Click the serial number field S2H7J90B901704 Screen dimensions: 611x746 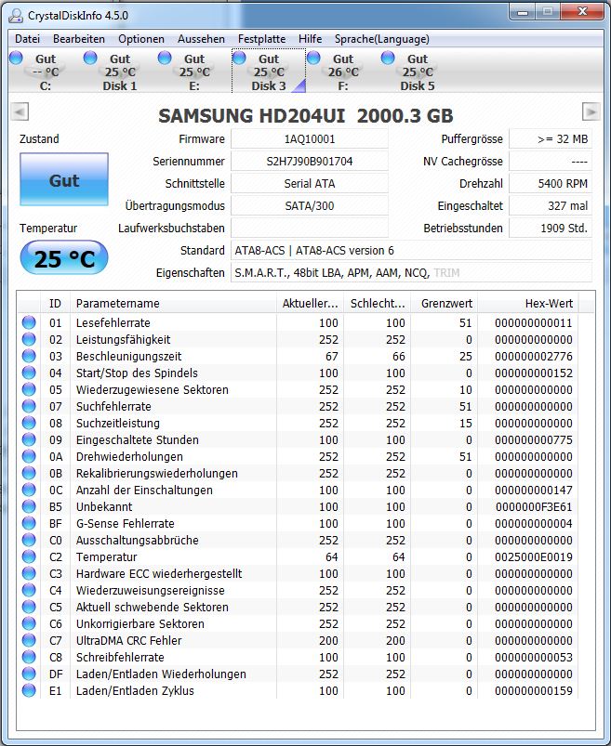coord(310,162)
